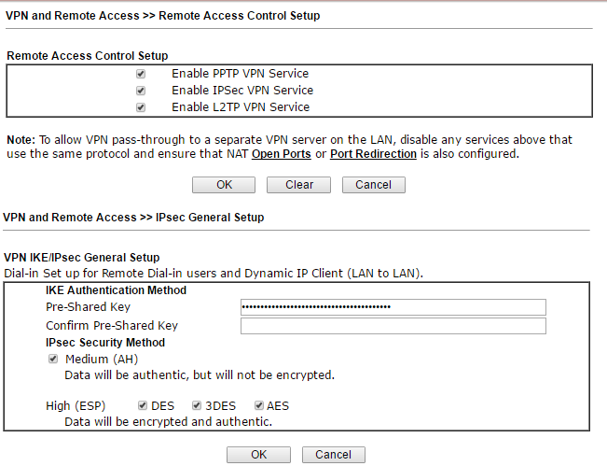
Task: Toggle Enable PPTP VPN Service checkbox
Action: pyautogui.click(x=141, y=74)
